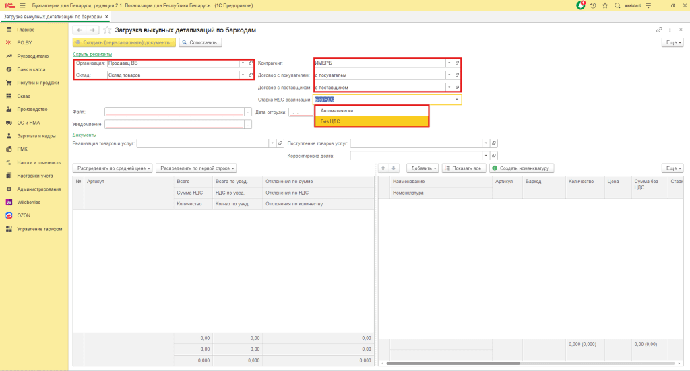This screenshot has height=371, width=690.
Task: Expand the Организация dropdown arrow
Action: point(242,63)
